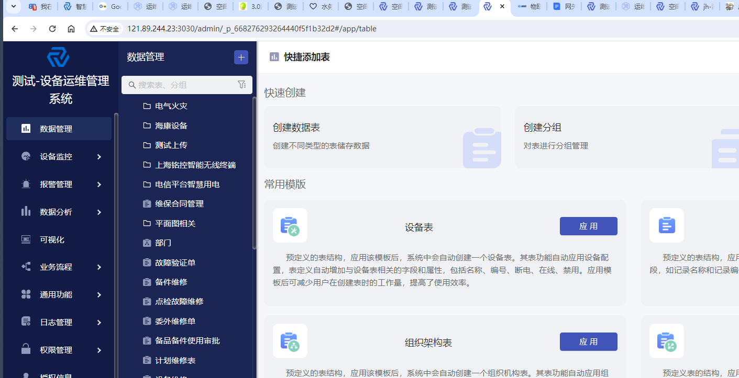Click the filter icon in search box
This screenshot has height=378, width=739.
click(x=241, y=85)
